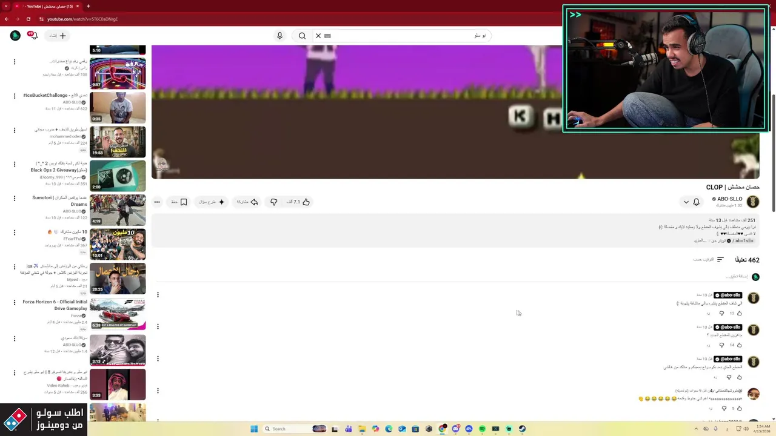Open options menu for second comment
Image resolution: width=776 pixels, height=436 pixels.
pyautogui.click(x=158, y=326)
